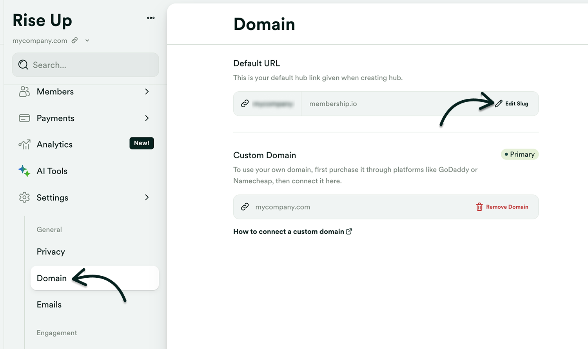Go to Privacy settings
The width and height of the screenshot is (588, 349).
[x=51, y=252]
